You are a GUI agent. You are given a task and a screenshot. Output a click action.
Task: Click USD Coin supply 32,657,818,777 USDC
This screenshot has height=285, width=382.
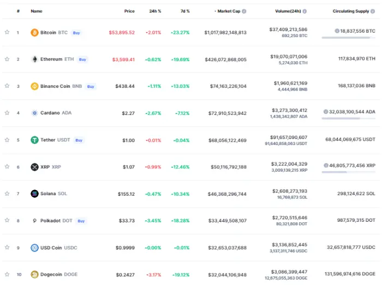351,247
